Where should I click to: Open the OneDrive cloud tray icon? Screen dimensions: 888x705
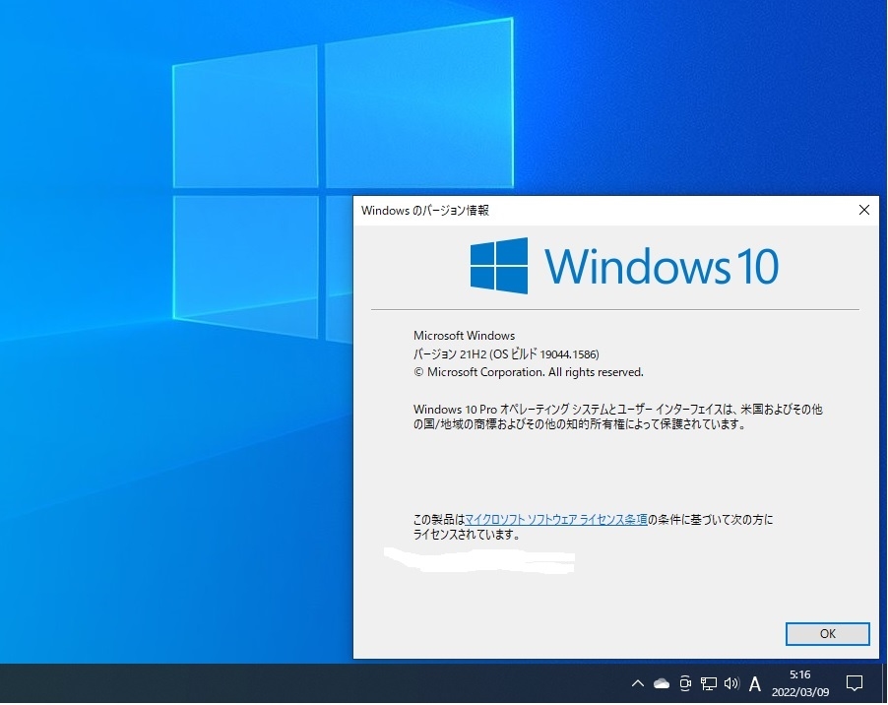(x=661, y=683)
